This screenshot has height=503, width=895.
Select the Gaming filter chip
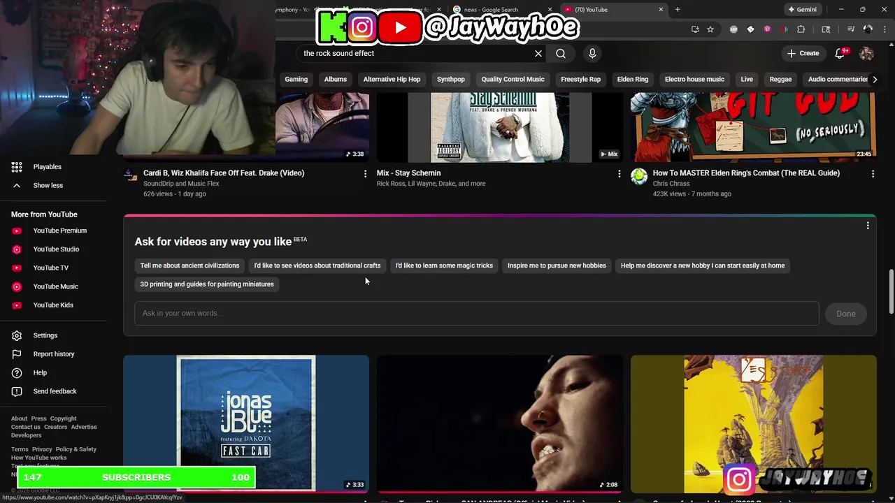296,79
